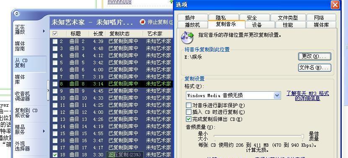The image size is (348, 158).
Task: Switch to the 设备 tab
Action: coord(257,25)
